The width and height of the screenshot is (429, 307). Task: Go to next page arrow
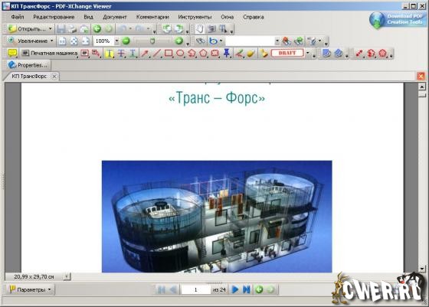click(234, 289)
